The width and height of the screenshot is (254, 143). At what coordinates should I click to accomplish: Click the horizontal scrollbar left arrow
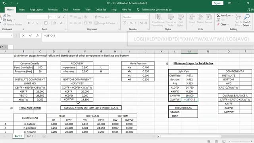click(x=159, y=136)
